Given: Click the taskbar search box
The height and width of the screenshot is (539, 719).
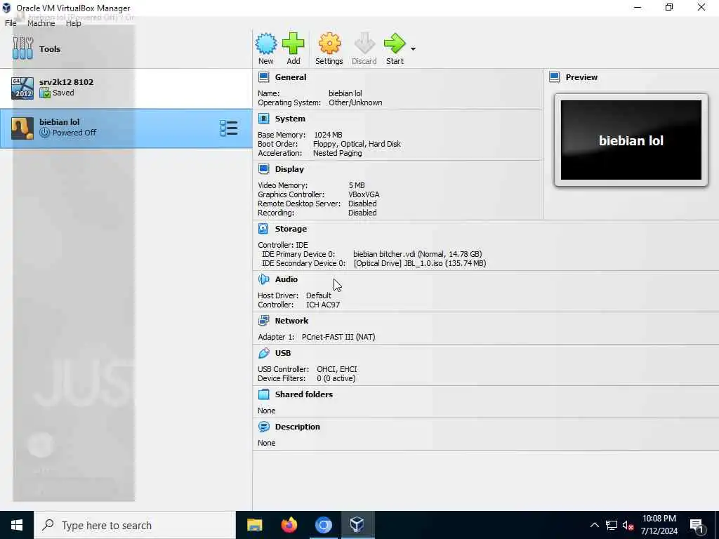Looking at the screenshot, I should [135, 525].
